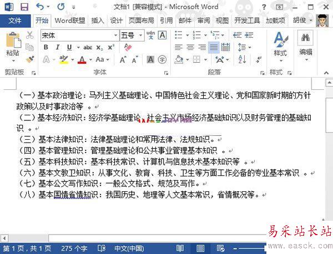Toggle strikethrough abc formatting
This screenshot has width=333, height=254.
(x=88, y=48)
